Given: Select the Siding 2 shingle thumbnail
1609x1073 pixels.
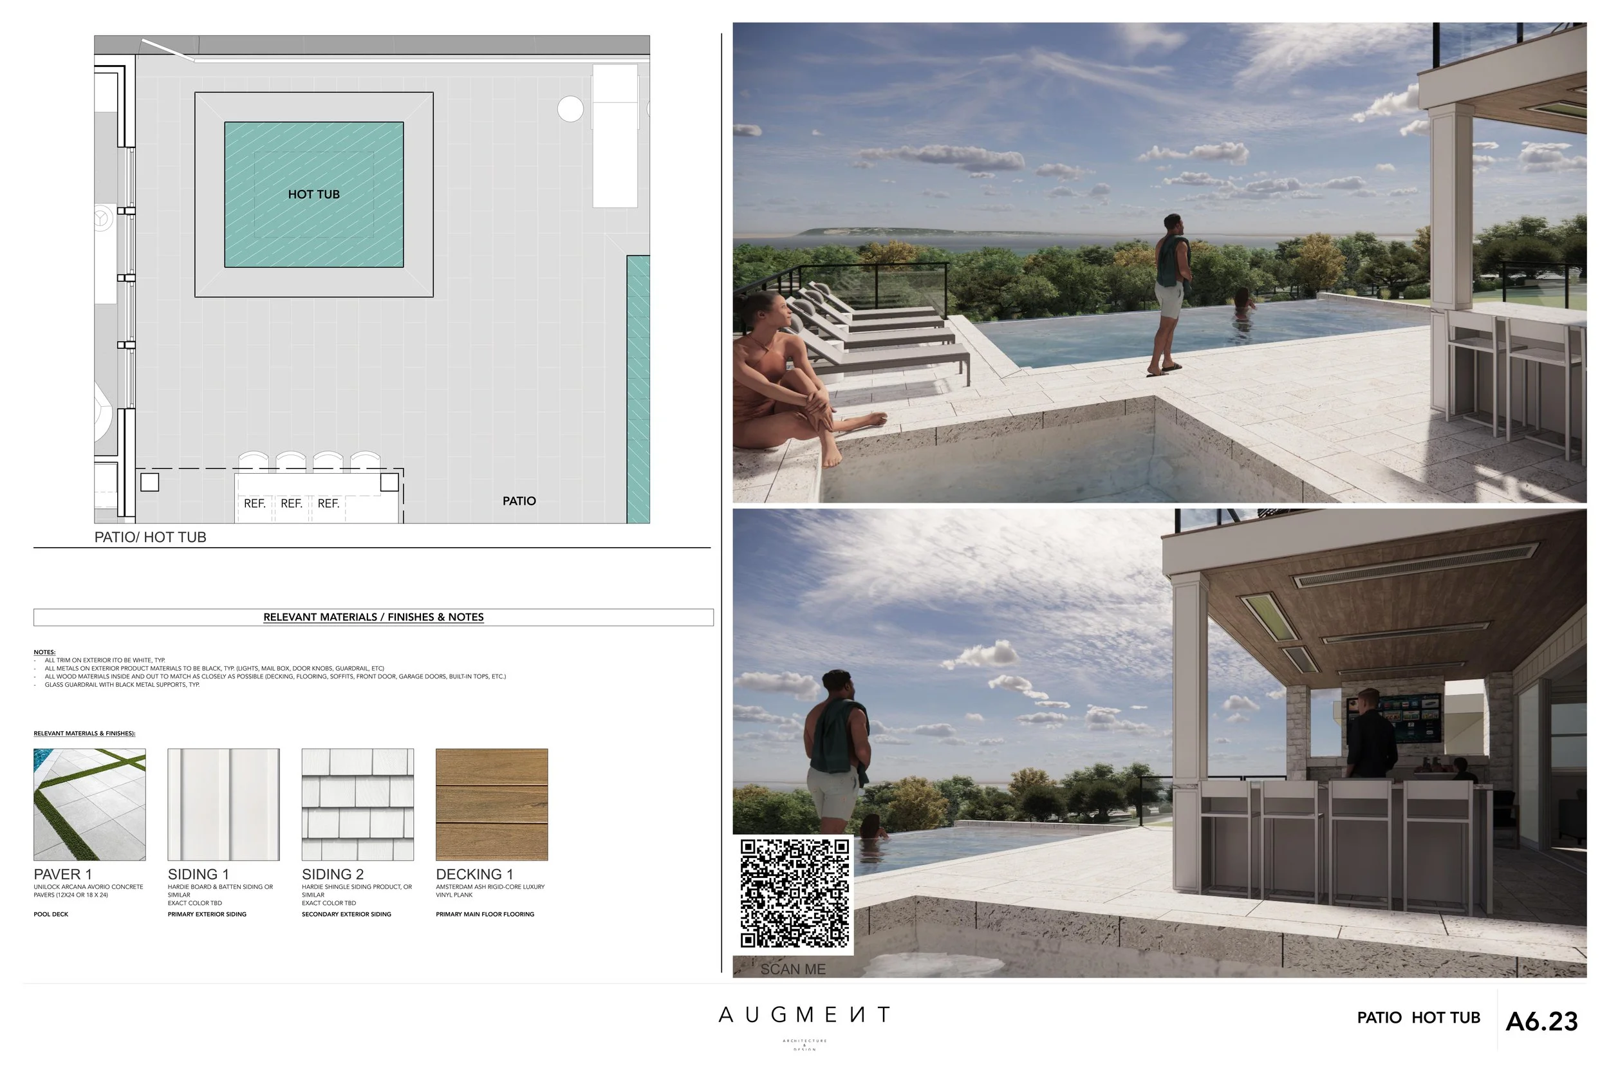Looking at the screenshot, I should click(358, 804).
